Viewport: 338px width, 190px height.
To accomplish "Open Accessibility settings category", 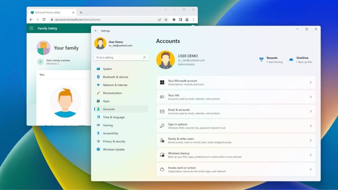I will click(x=121, y=133).
